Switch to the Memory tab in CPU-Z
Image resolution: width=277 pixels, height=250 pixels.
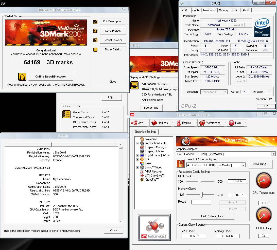(223, 10)
